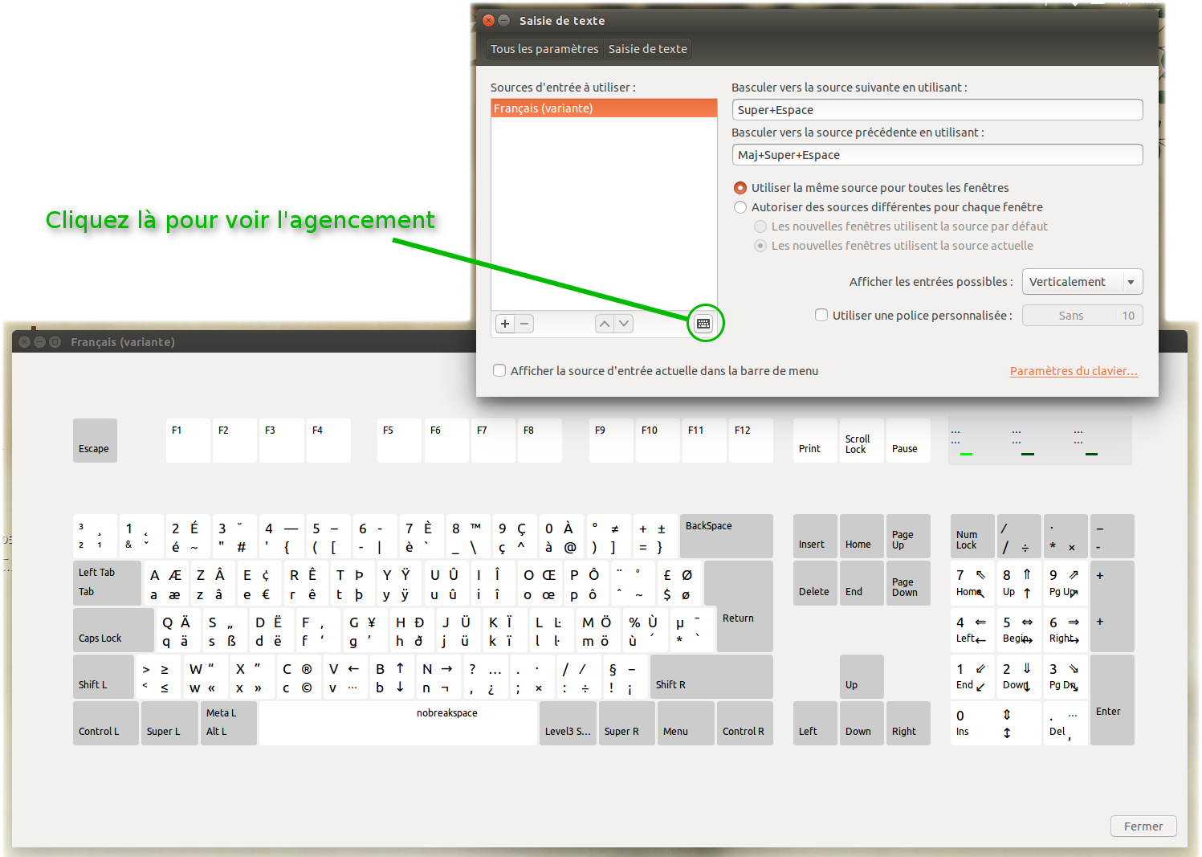Viewport: 1202px width, 857px height.
Task: Click the A Æ letter key
Action: point(165,583)
